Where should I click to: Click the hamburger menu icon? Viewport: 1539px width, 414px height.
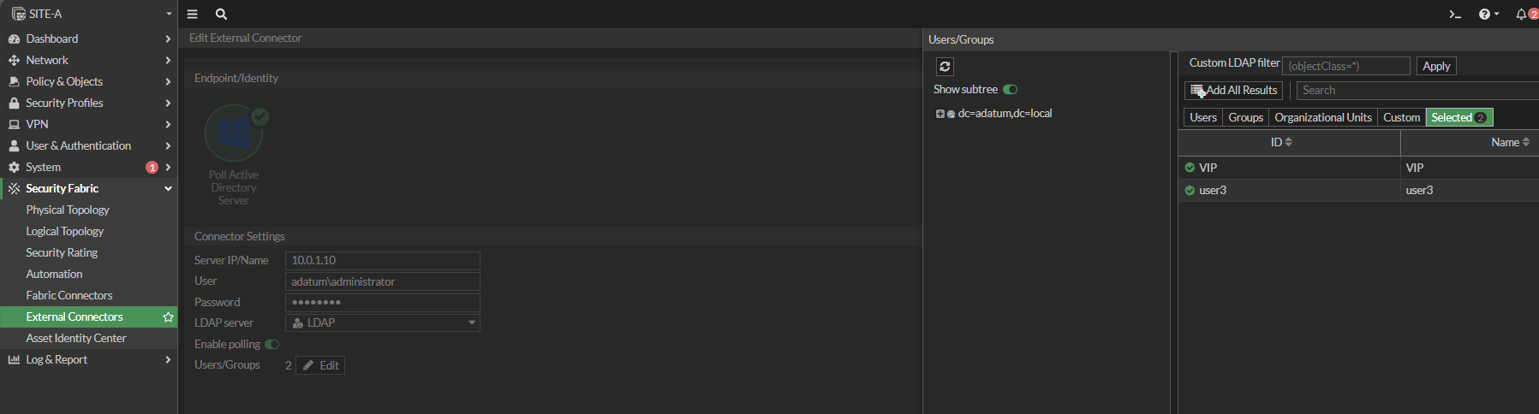[x=192, y=14]
